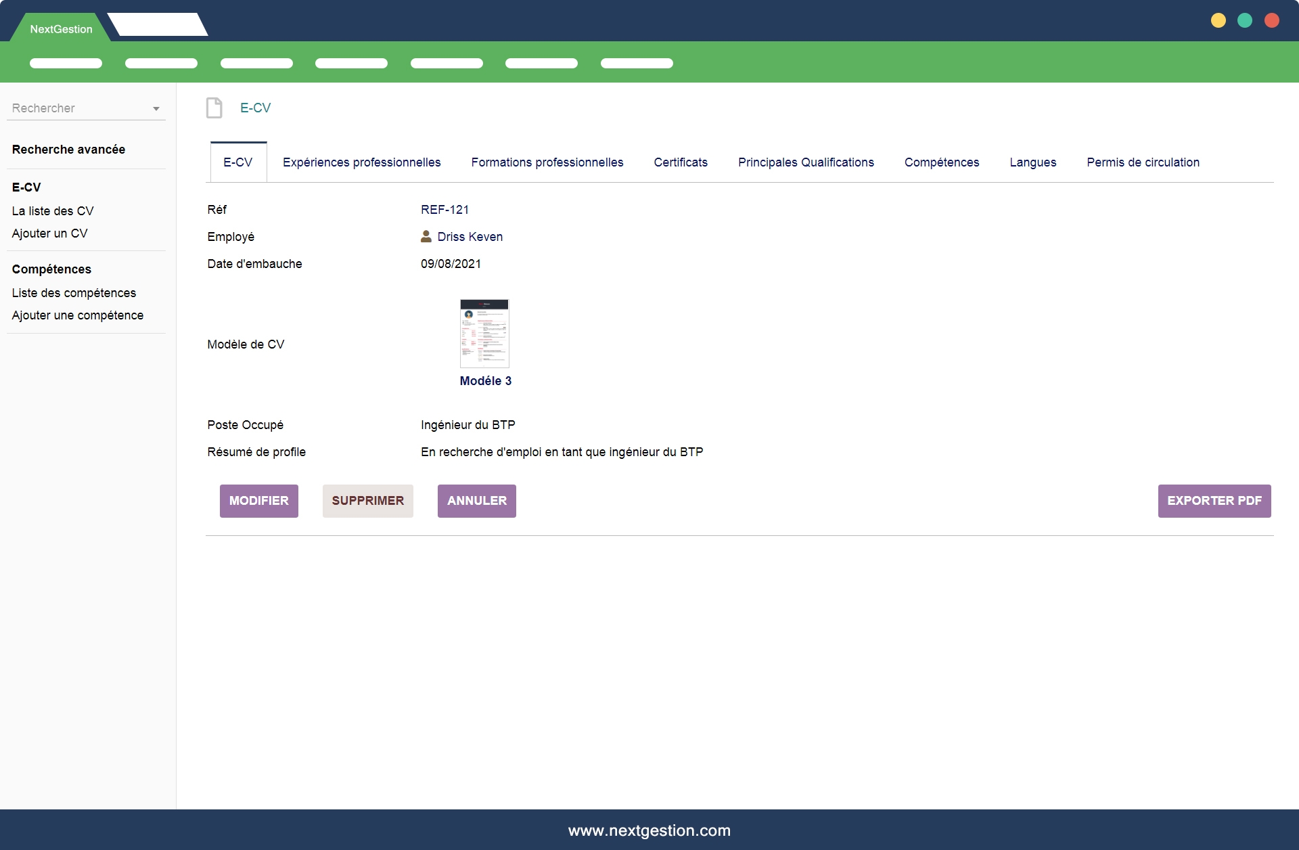Click the employee person icon near Driss Keven

pyautogui.click(x=426, y=236)
